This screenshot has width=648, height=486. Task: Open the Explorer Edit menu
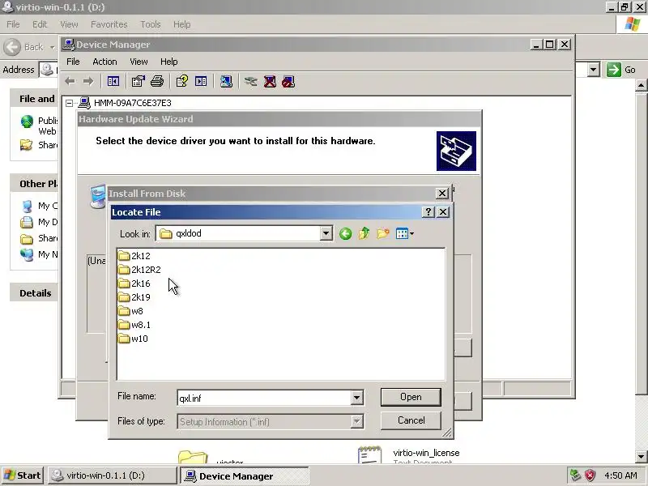pyautogui.click(x=40, y=24)
